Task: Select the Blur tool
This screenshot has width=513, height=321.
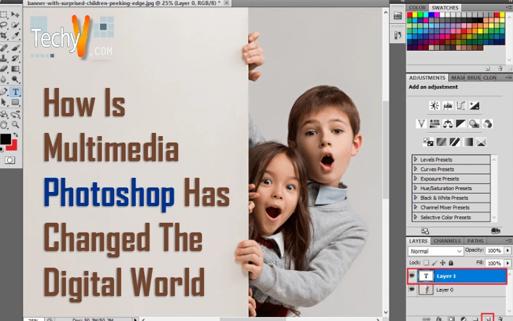Action: 4,79
